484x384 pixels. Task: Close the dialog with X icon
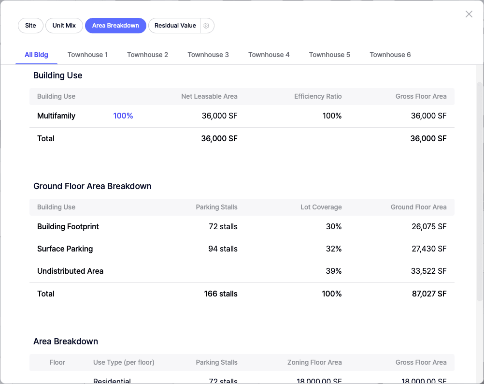click(469, 14)
